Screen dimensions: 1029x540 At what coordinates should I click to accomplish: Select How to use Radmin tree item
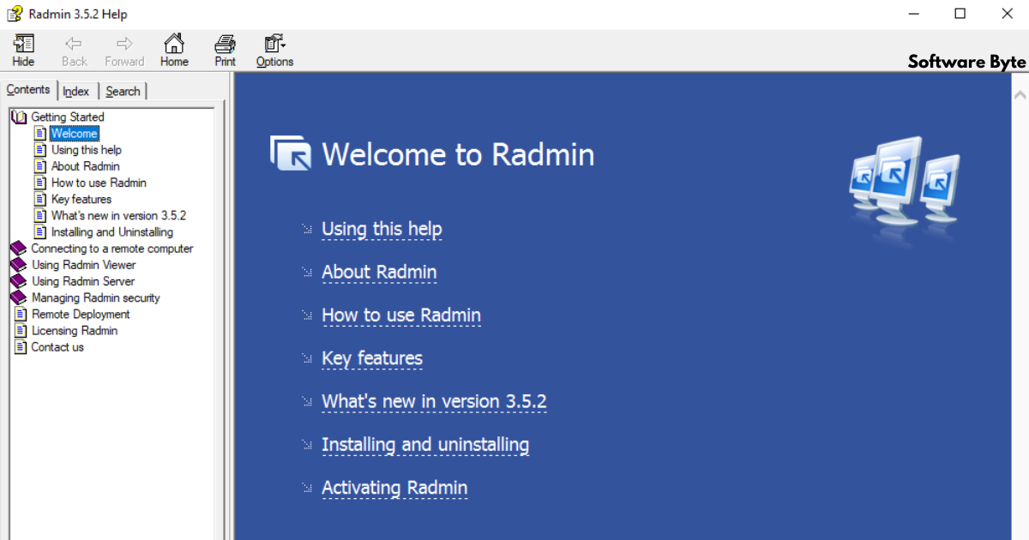[99, 183]
